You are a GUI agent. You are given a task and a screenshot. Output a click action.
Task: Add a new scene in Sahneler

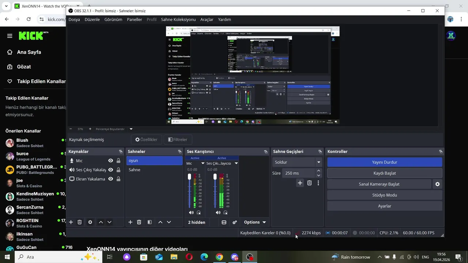point(130,222)
